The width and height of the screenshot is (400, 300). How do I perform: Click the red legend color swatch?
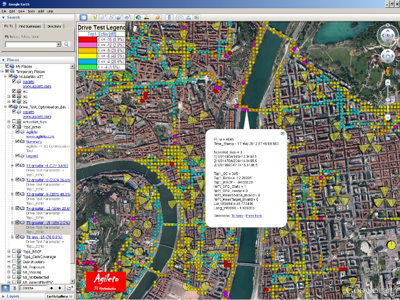tap(88, 40)
